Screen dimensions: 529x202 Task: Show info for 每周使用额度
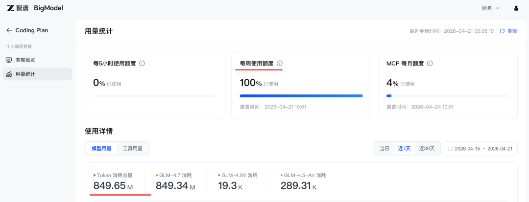280,63
